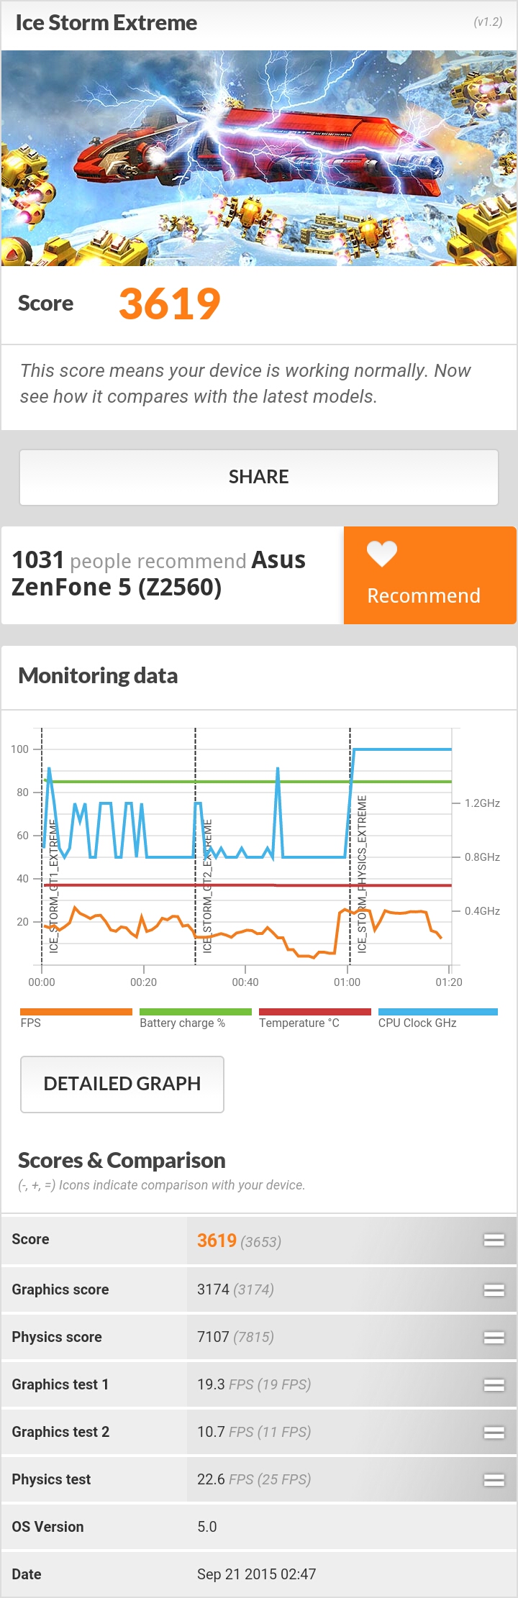Tap the Ice Storm Extreme banner image
Image resolution: width=518 pixels, height=1598 pixels.
pyautogui.click(x=259, y=158)
